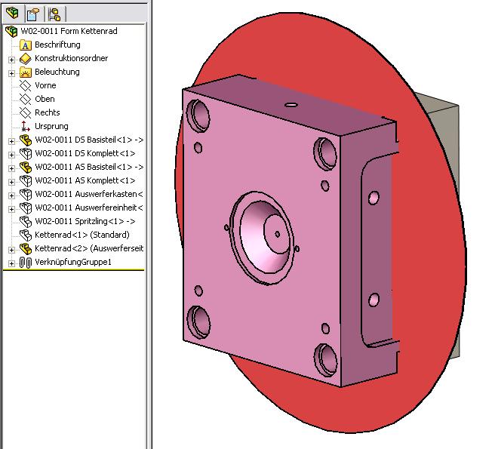
Task: Select W02-0011 Auswerfereinheit entry
Action: click(x=89, y=208)
